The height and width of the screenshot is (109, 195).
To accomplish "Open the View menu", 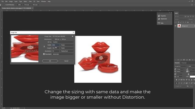I will pyautogui.click(x=38, y=2).
